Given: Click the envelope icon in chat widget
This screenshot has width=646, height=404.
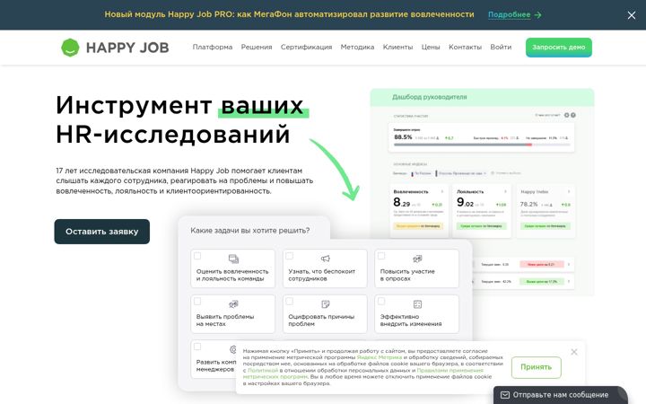Looking at the screenshot, I should pos(504,395).
